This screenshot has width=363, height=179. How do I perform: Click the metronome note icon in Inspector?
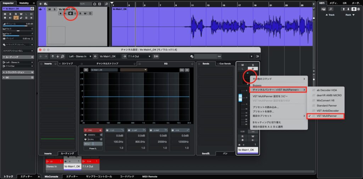point(15,18)
